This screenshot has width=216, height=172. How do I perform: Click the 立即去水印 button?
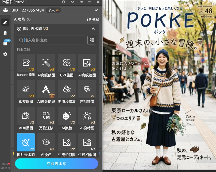pyautogui.click(x=56, y=164)
